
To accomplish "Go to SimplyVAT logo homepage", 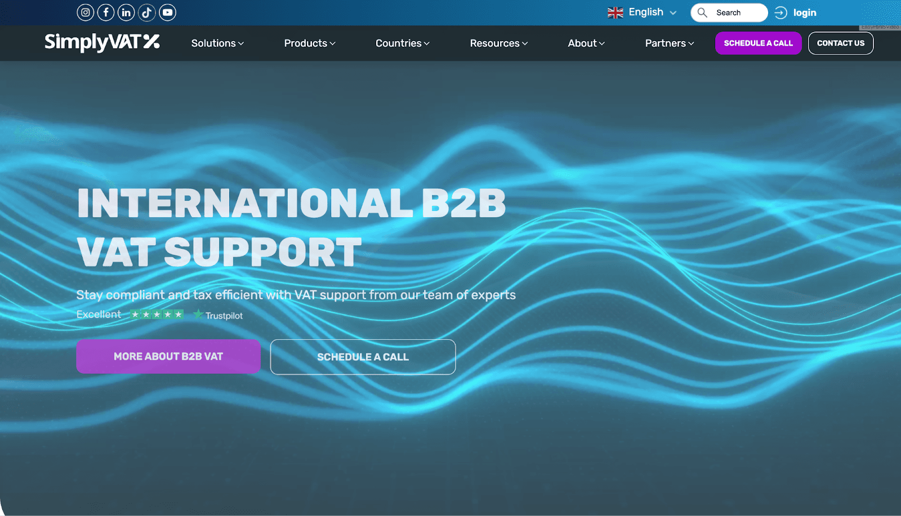I will pos(102,42).
